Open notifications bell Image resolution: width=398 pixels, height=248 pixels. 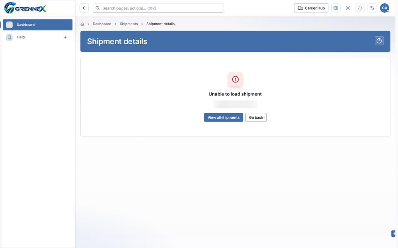(360, 8)
